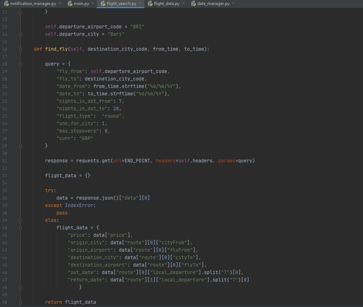
Task: Click Python file icon on main.py tab
Action: (70, 4)
